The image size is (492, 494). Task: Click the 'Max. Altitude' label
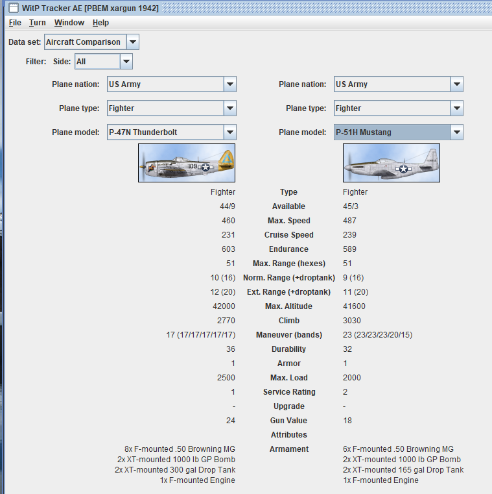pos(289,306)
